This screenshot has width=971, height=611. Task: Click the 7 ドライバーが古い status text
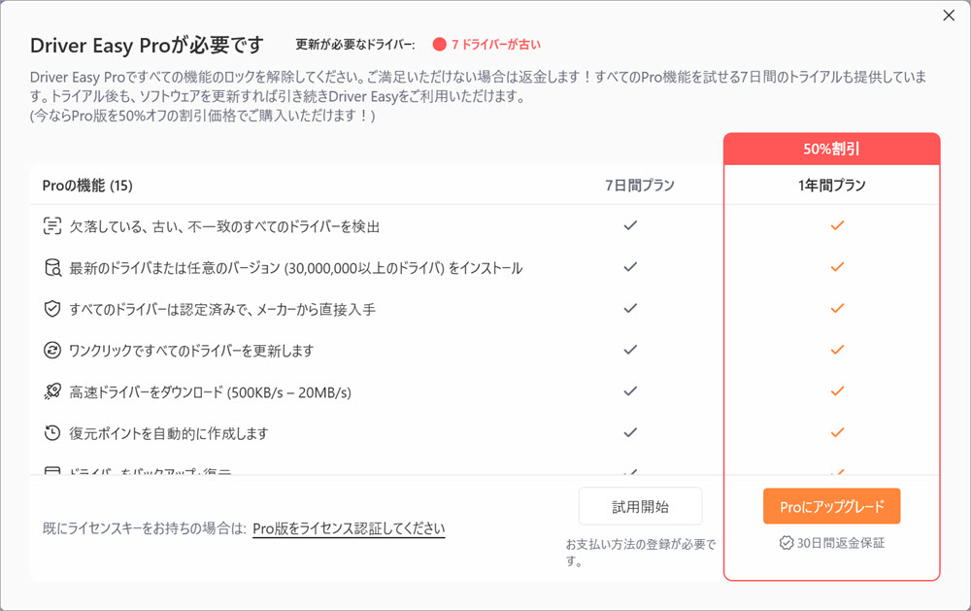tap(496, 45)
